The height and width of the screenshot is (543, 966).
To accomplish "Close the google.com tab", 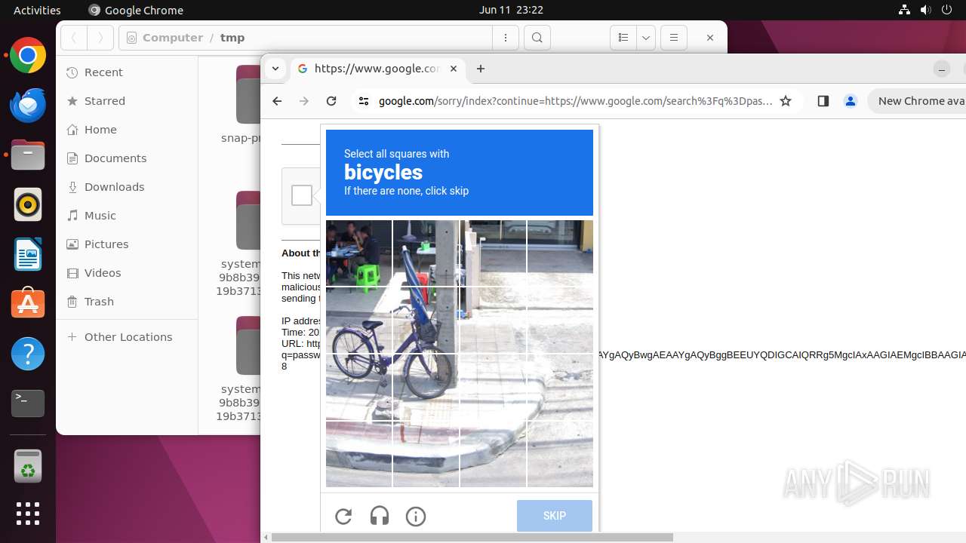I will (x=454, y=69).
